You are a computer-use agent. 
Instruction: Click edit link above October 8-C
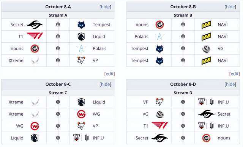[x=110, y=74]
